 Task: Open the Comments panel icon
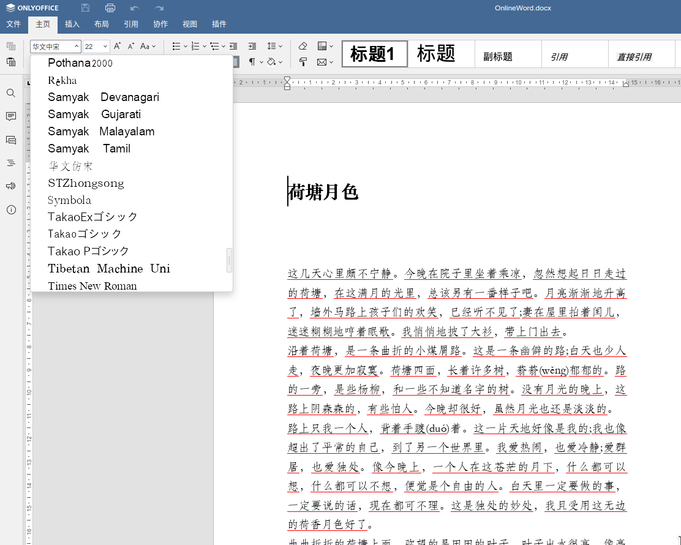point(11,116)
